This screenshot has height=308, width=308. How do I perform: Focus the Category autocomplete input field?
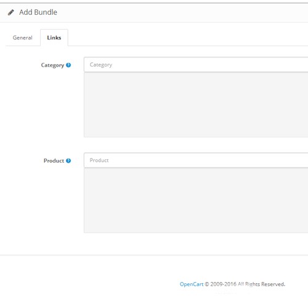click(196, 65)
